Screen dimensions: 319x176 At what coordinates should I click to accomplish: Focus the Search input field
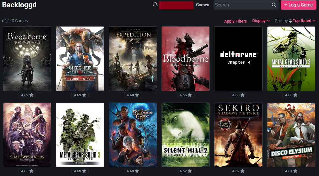coord(242,5)
